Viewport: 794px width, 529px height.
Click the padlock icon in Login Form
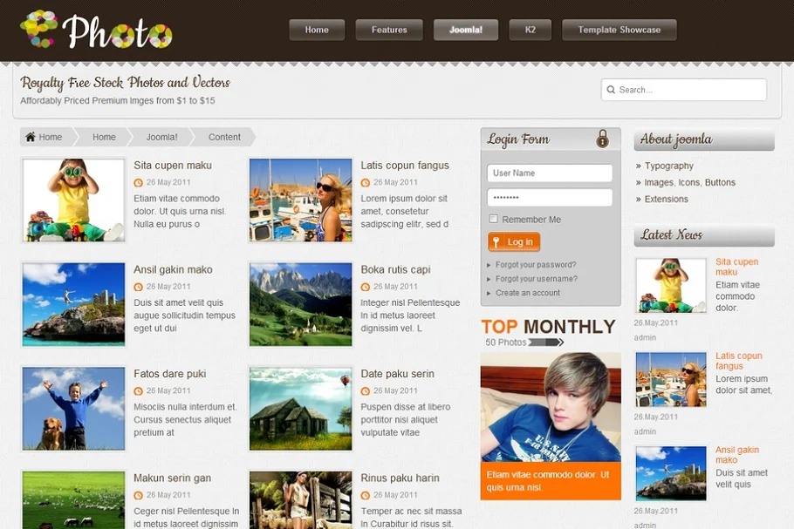coord(602,139)
